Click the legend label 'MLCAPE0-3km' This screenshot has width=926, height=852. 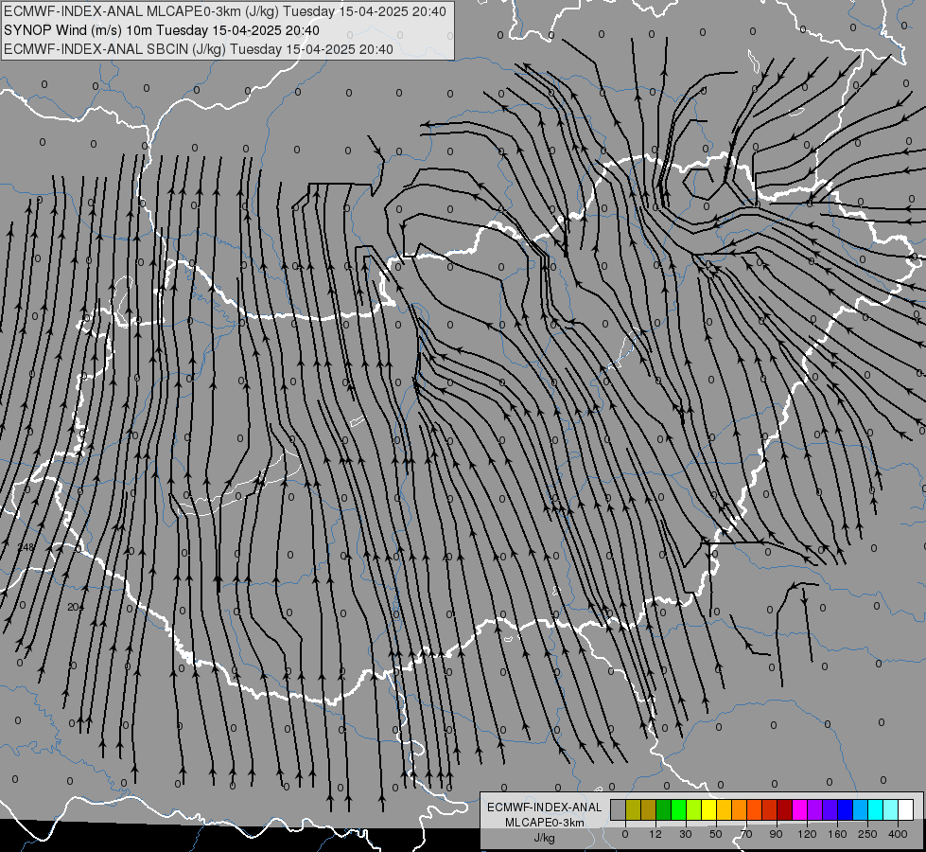(545, 823)
